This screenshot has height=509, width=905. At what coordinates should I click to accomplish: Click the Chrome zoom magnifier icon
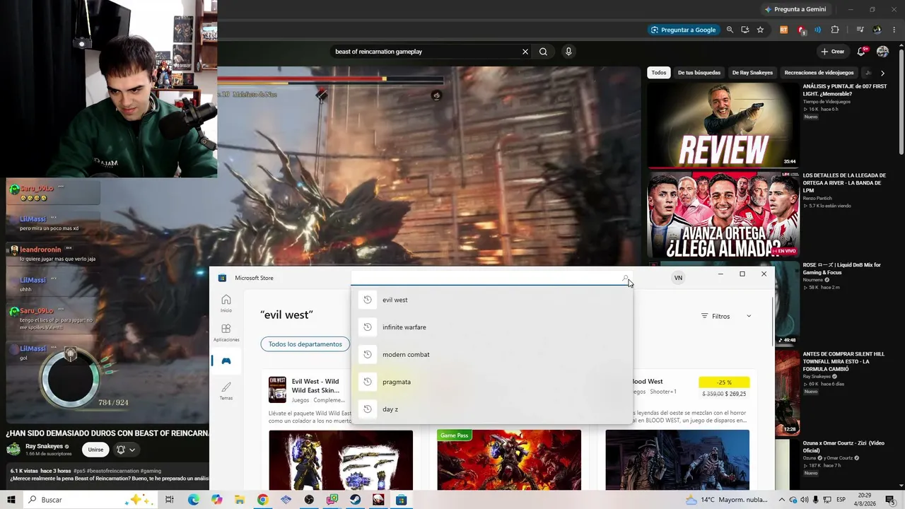[x=730, y=30]
